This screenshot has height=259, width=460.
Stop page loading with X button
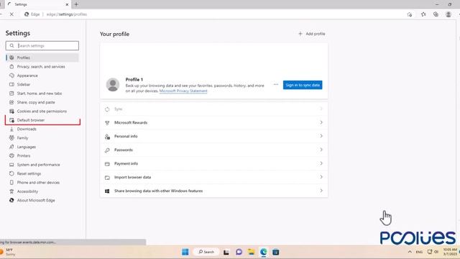[11, 14]
